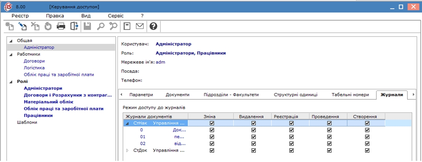Toggle Створення checkbox for СтДок row
The width and height of the screenshot is (422, 162).
(x=367, y=151)
